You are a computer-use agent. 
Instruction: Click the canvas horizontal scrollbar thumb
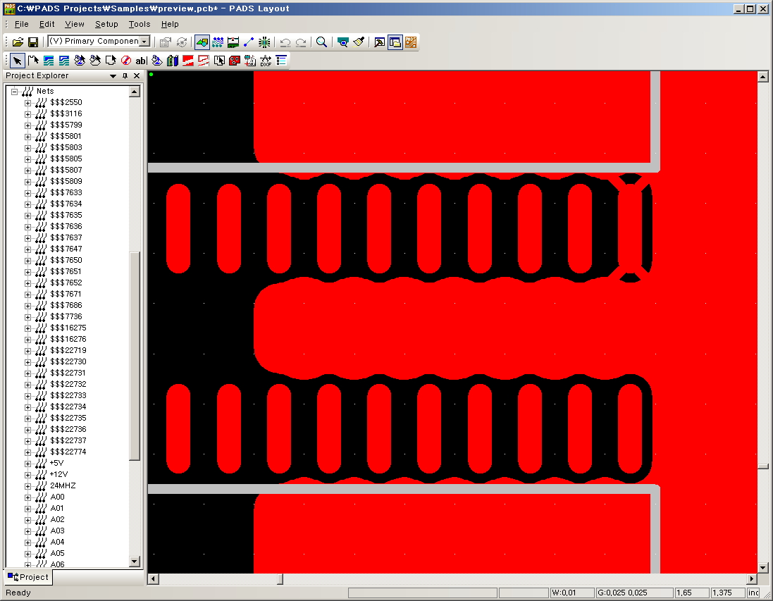coord(280,579)
